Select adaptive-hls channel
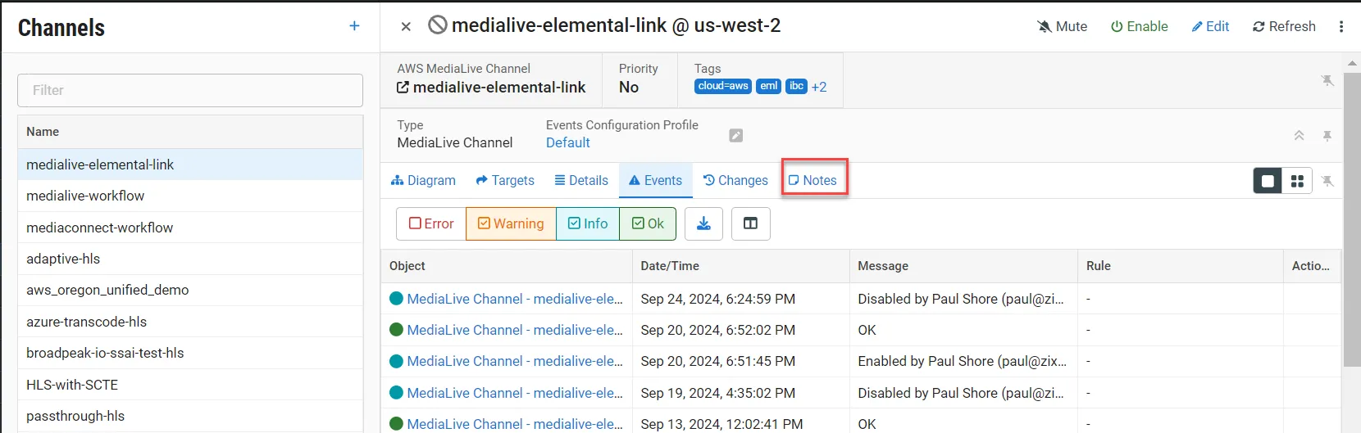This screenshot has width=1361, height=433. click(x=190, y=259)
